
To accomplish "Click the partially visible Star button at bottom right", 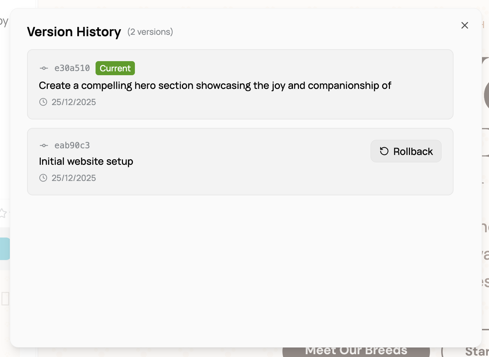I will click(x=476, y=352).
